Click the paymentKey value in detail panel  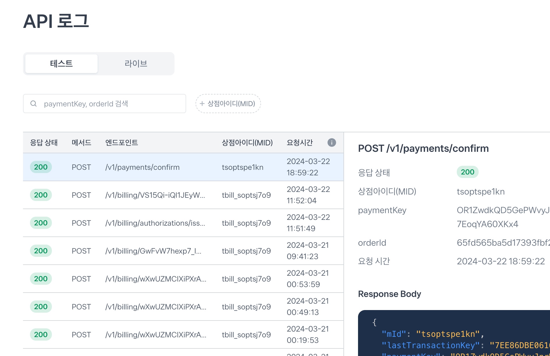(x=503, y=217)
